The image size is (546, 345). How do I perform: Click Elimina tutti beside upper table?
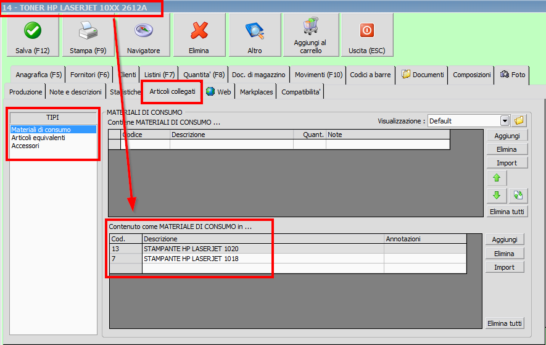click(x=507, y=212)
